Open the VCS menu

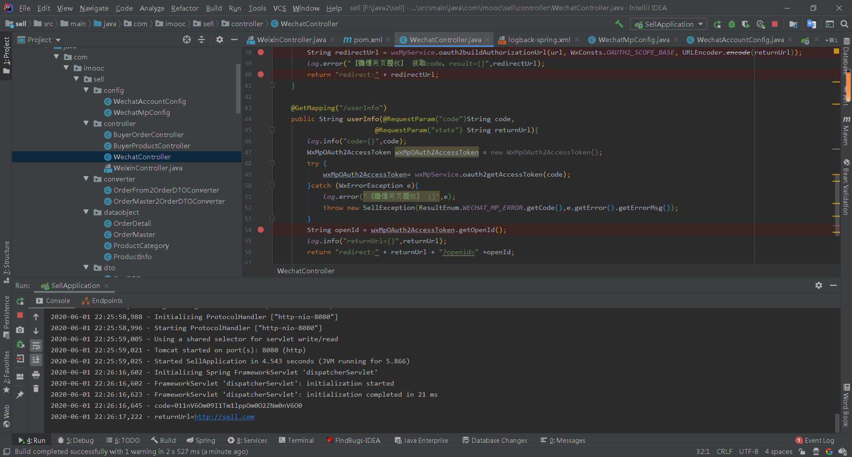280,8
